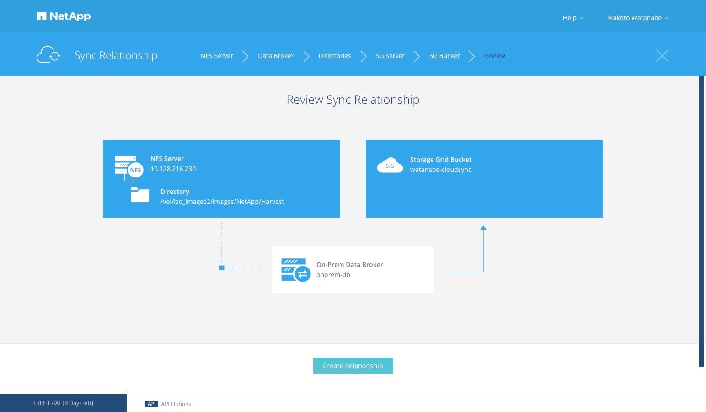Open the Help dropdown
The width and height of the screenshot is (706, 412).
(x=572, y=18)
